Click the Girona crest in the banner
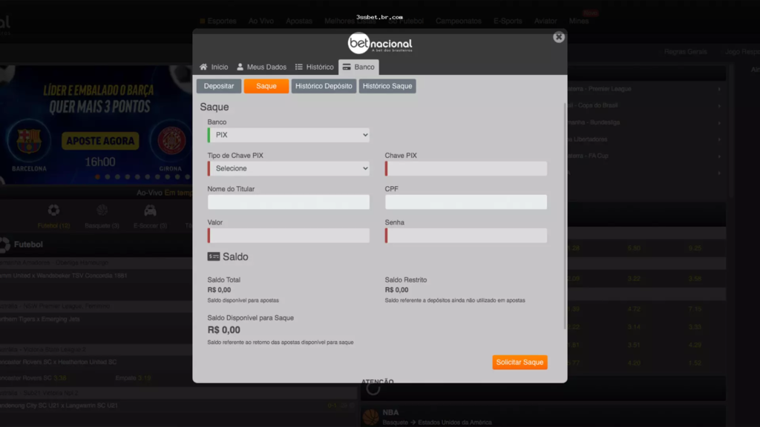Viewport: 760px width, 427px height. pos(171,141)
